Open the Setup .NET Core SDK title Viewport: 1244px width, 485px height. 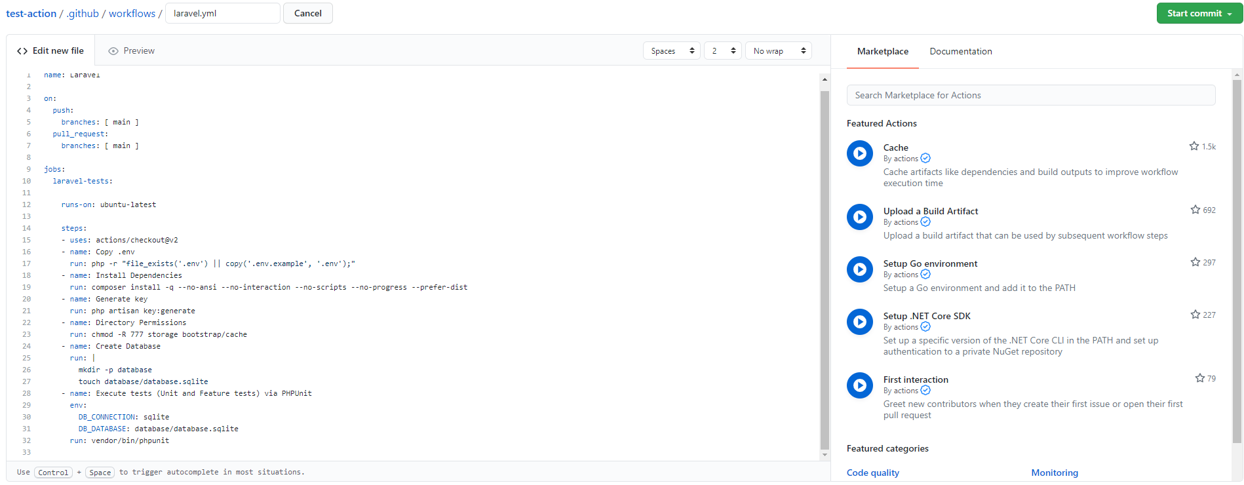tap(927, 316)
